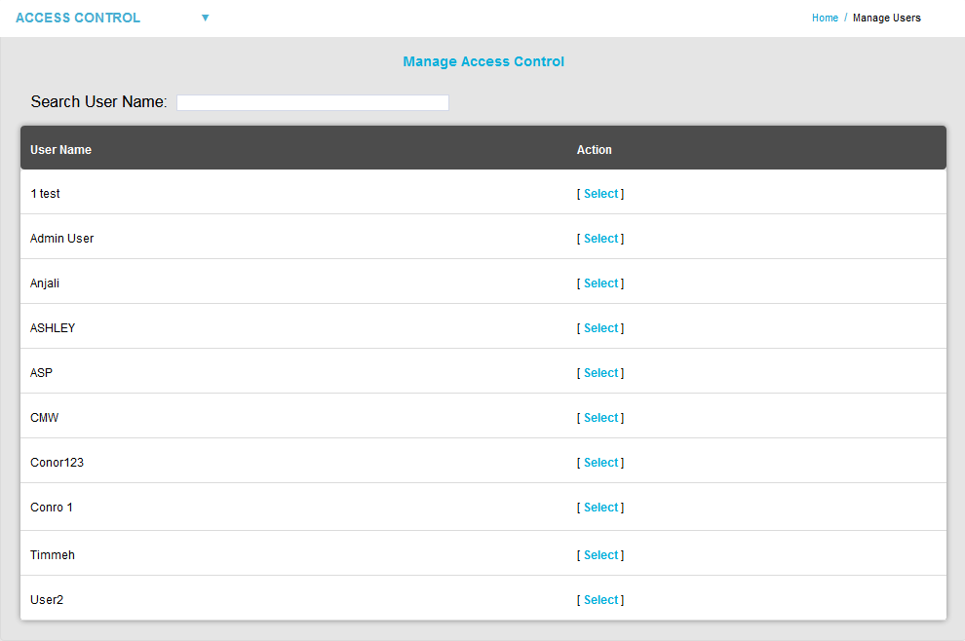
Task: Select the Admin User row
Action: (x=600, y=239)
